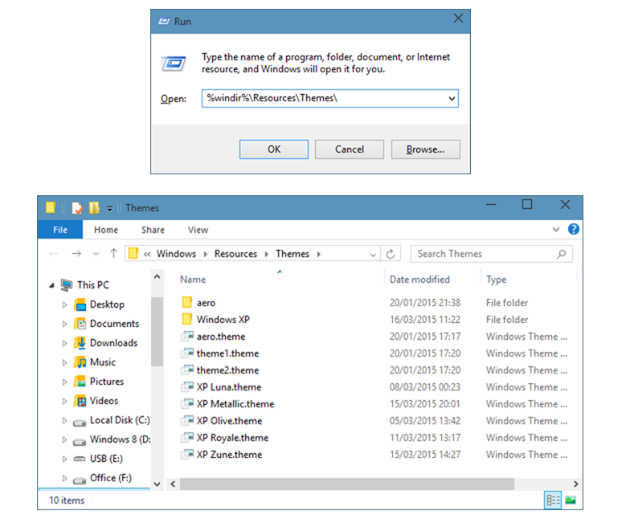Click the horizontal scrollbar in file list

(347, 484)
